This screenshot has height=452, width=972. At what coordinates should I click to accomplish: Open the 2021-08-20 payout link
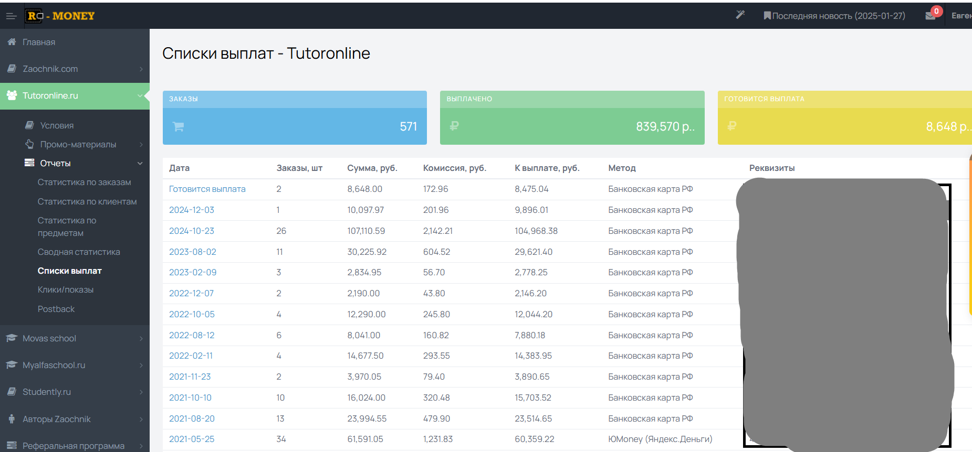point(192,418)
